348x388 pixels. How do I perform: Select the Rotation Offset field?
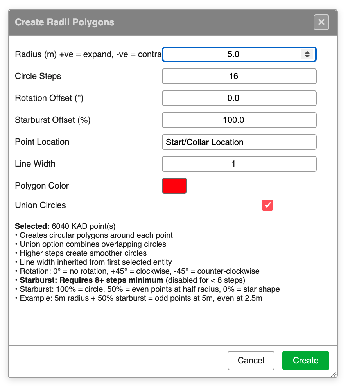pos(239,98)
